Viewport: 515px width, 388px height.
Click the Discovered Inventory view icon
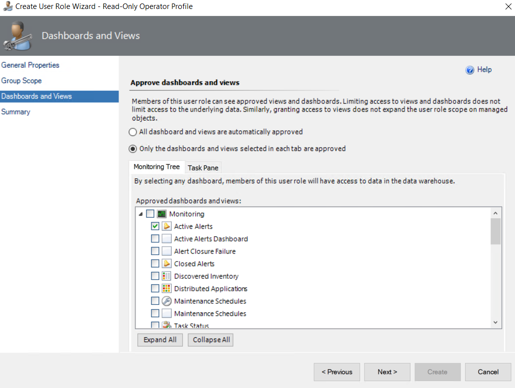pyautogui.click(x=167, y=276)
